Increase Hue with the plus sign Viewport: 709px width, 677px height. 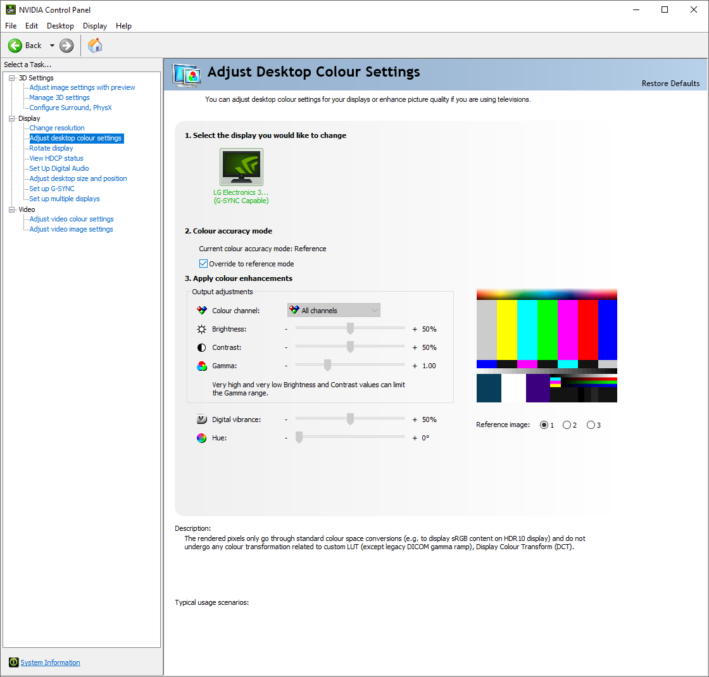415,438
